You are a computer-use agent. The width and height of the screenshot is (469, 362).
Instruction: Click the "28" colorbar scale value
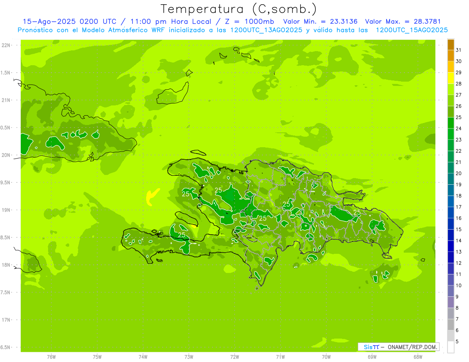[459, 84]
